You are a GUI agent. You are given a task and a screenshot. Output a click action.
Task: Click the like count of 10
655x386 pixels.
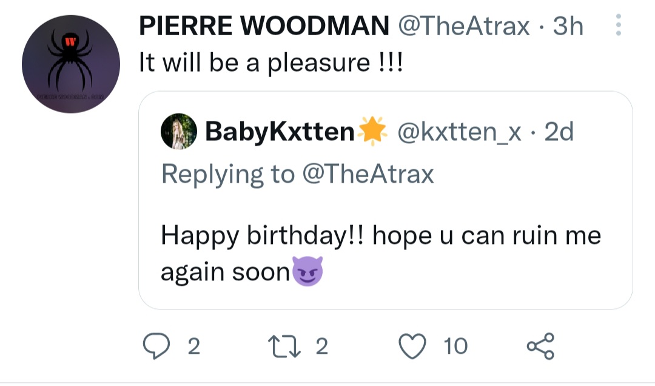tap(455, 346)
